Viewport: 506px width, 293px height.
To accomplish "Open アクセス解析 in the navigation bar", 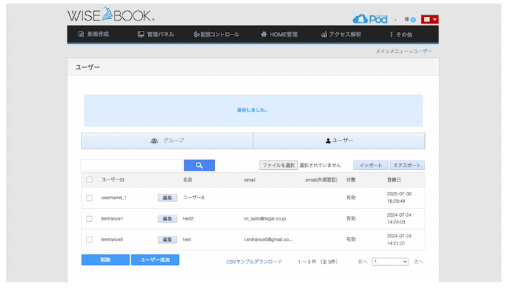I will [341, 34].
